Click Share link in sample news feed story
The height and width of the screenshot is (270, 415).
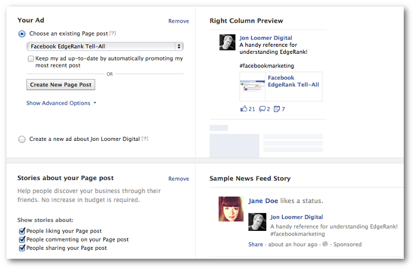tap(256, 245)
